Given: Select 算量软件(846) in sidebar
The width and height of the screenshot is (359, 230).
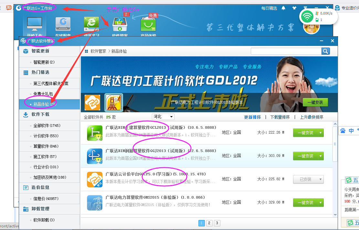Looking at the screenshot, I should click(49, 146).
